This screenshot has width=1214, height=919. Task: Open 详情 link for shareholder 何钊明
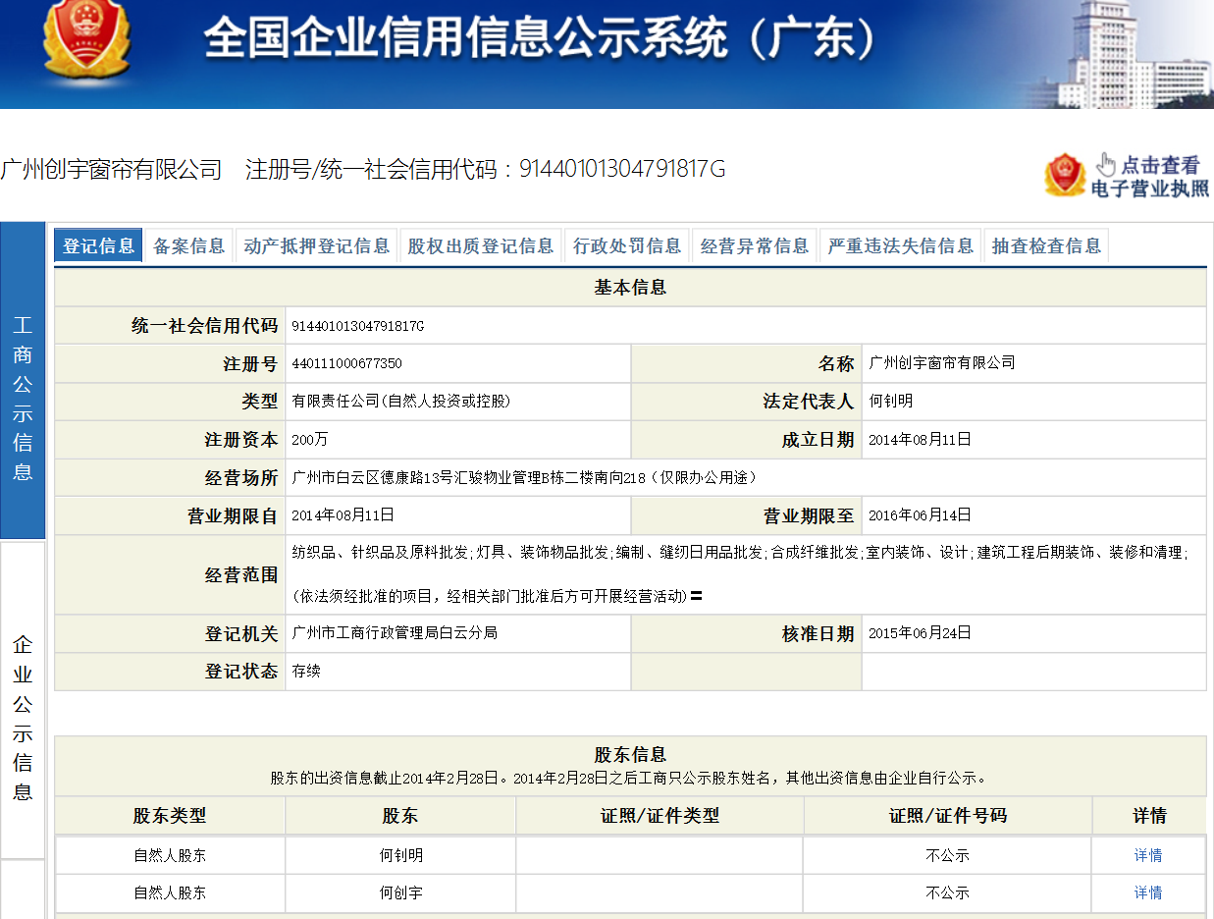click(x=1147, y=855)
